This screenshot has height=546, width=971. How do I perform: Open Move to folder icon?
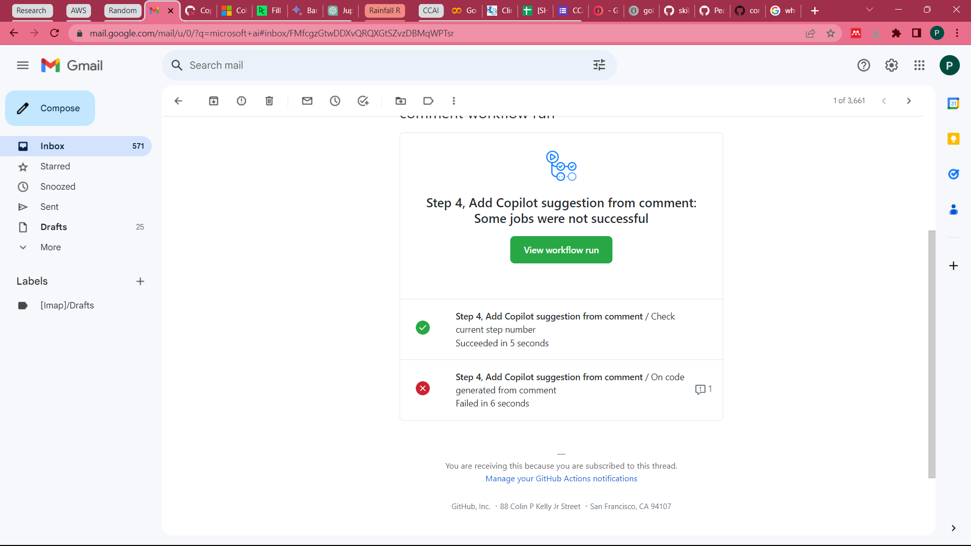coord(401,101)
